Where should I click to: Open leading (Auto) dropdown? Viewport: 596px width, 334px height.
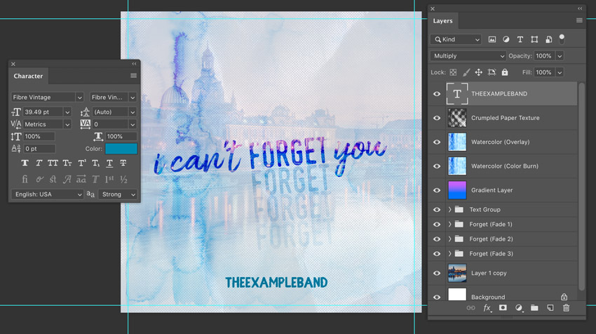click(133, 112)
